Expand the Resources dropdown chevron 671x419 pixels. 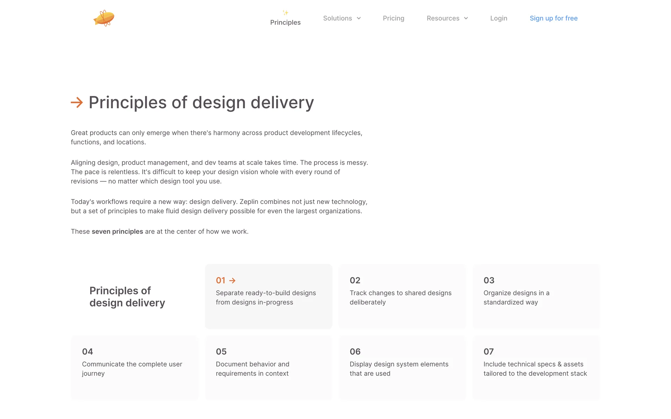click(466, 18)
